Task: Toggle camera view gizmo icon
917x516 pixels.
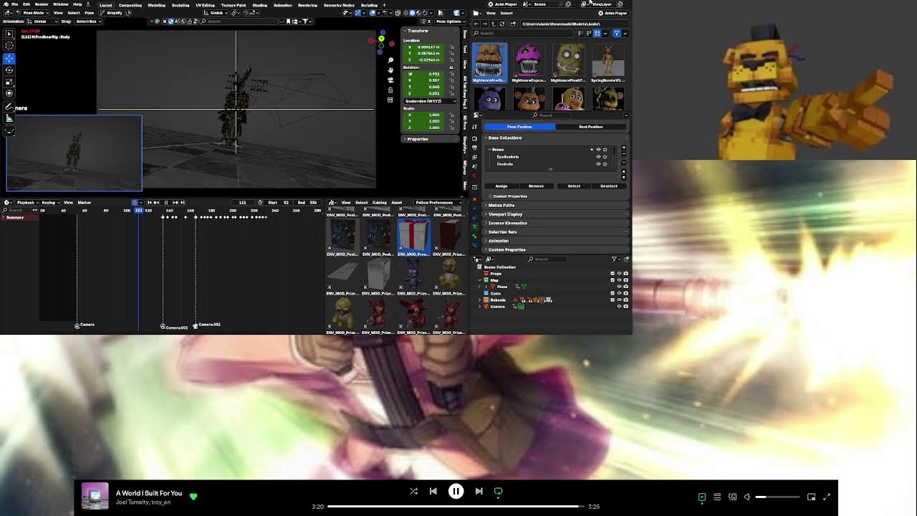Action: [x=390, y=80]
